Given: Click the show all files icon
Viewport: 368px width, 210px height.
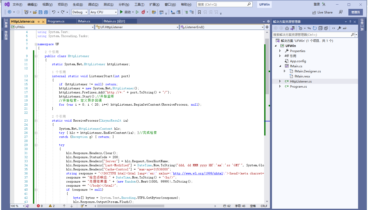Looking at the screenshot, I should [x=326, y=28].
